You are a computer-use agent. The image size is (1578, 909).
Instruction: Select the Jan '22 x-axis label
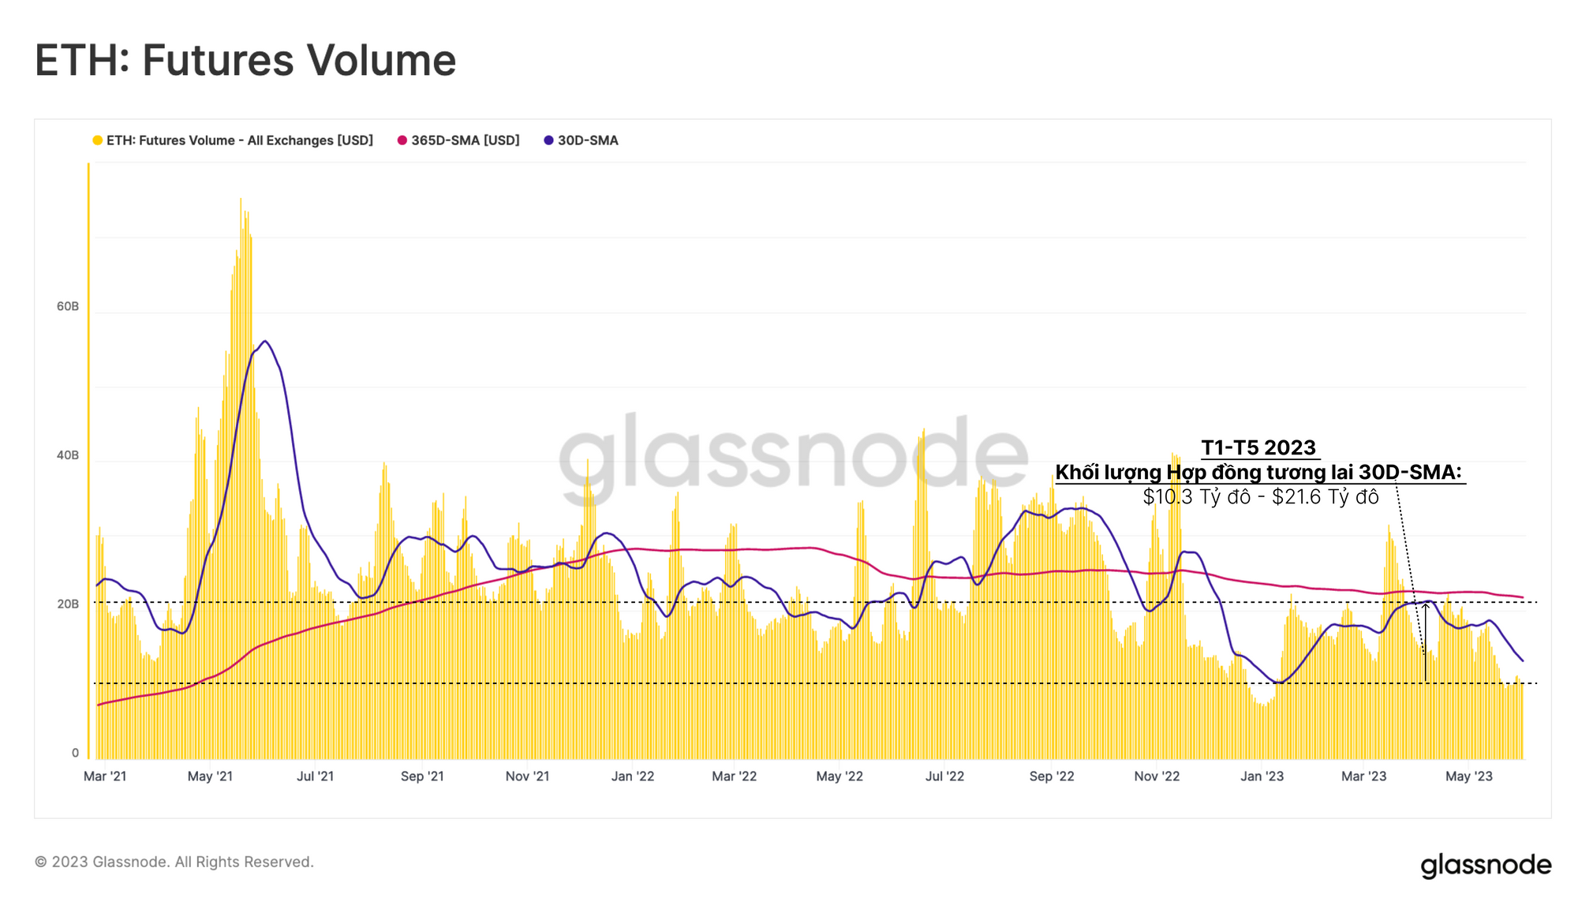(633, 776)
